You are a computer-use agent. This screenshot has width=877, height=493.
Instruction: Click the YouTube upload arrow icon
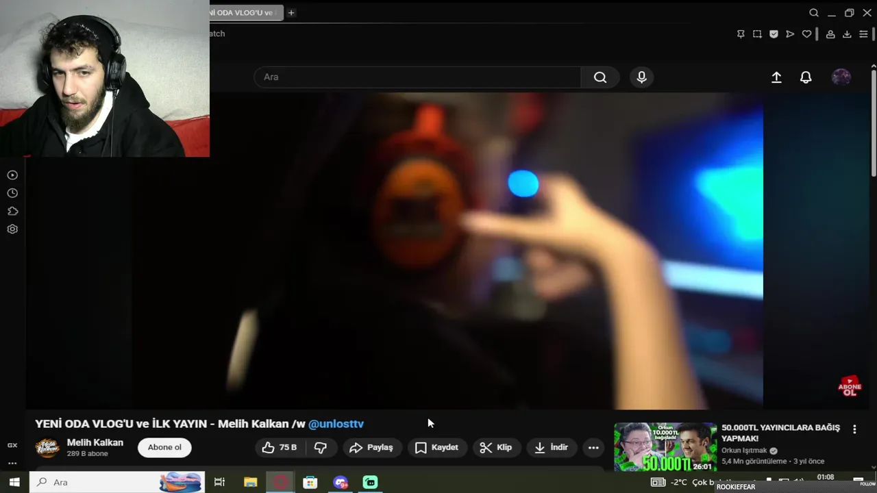(776, 77)
